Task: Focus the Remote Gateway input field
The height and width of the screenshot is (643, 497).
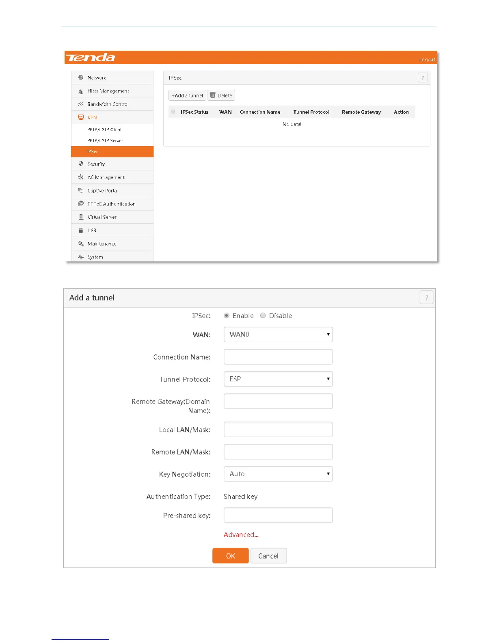Action: point(278,401)
